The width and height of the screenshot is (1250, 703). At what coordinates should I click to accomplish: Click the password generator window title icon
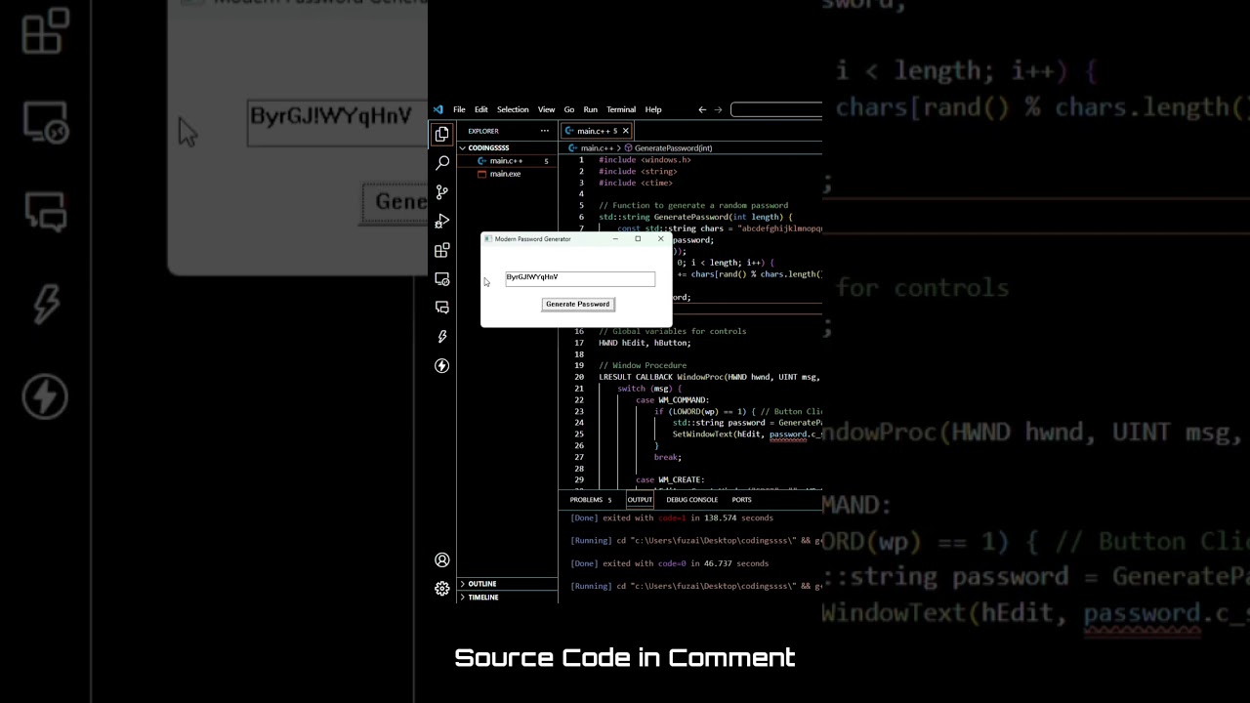point(488,238)
